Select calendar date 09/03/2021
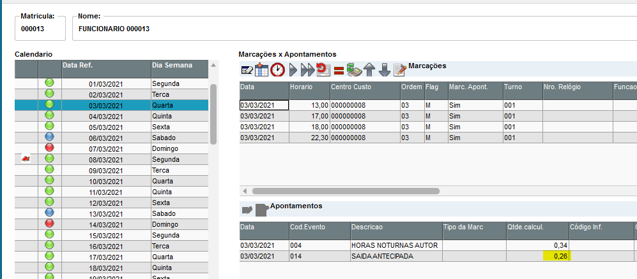 click(105, 171)
